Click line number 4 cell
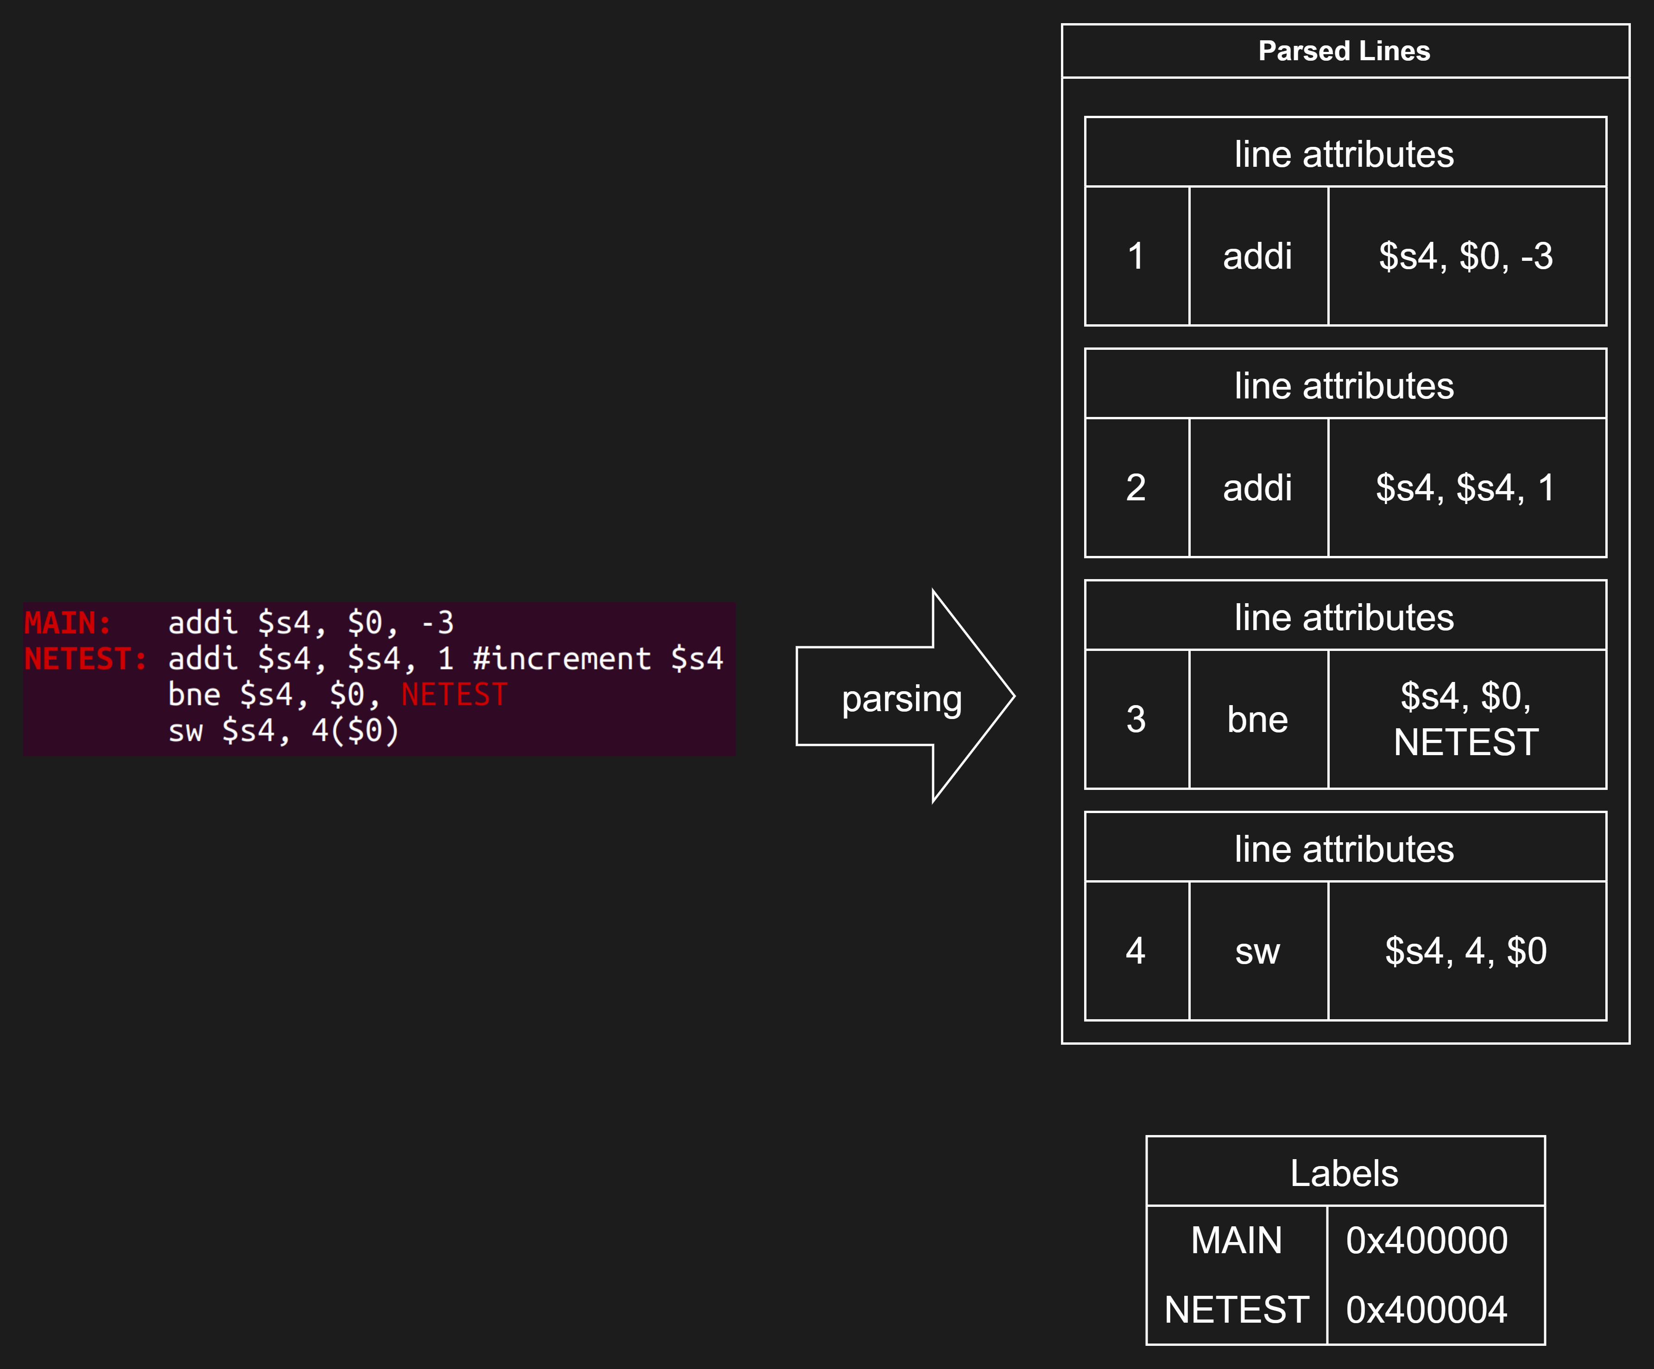This screenshot has height=1369, width=1654. pos(1136,951)
